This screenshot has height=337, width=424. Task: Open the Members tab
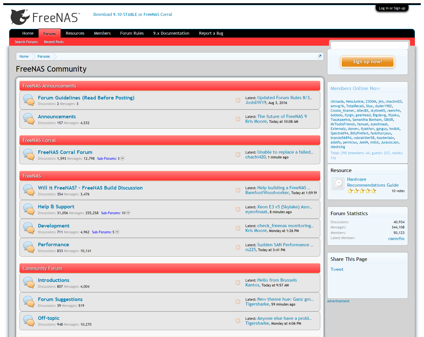coord(102,33)
